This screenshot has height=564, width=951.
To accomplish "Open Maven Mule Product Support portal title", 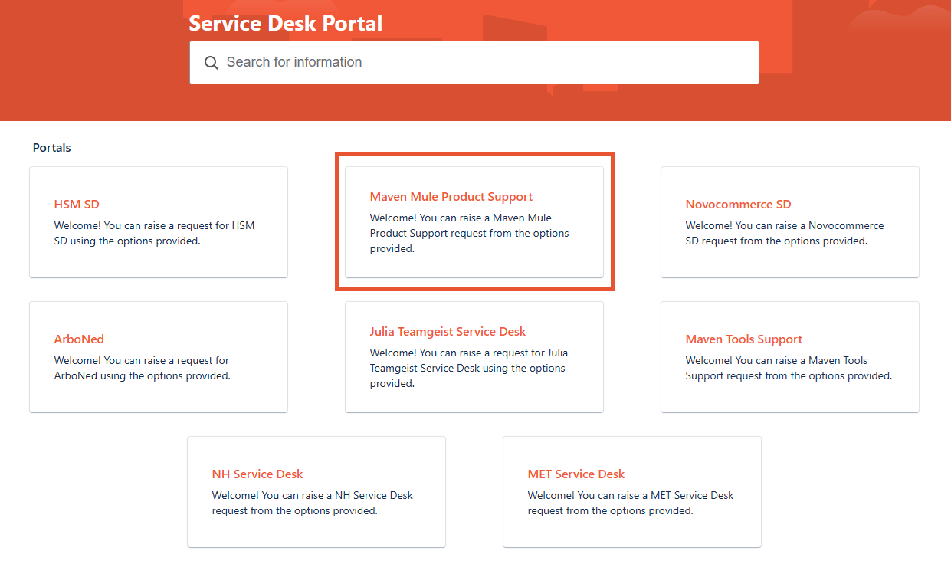I will pos(451,197).
